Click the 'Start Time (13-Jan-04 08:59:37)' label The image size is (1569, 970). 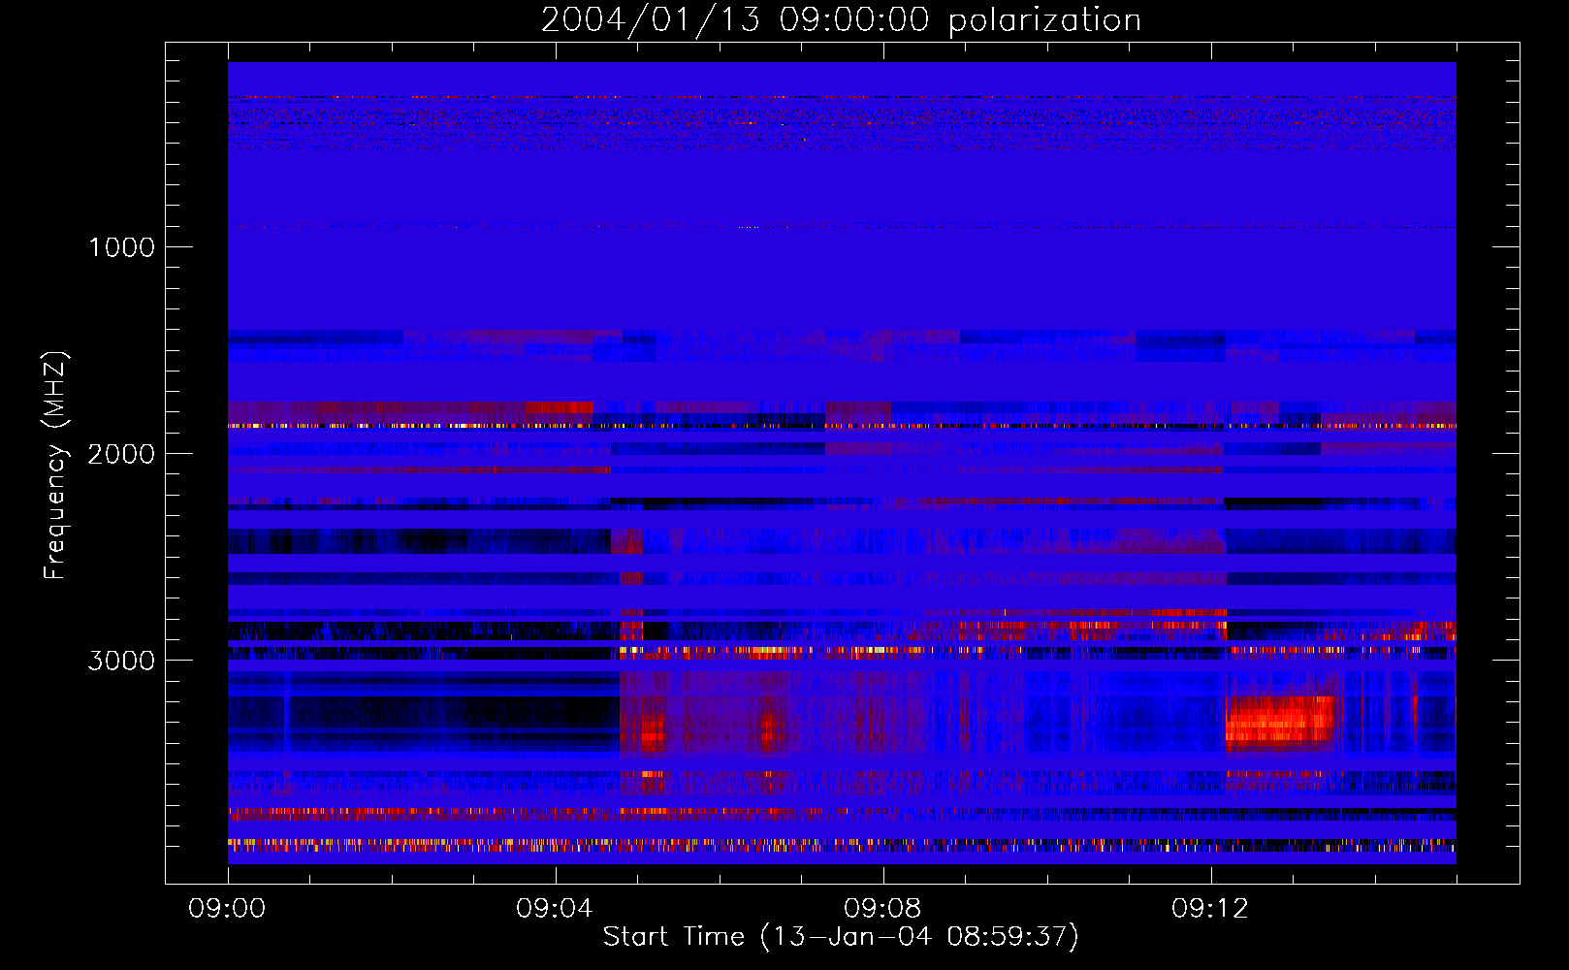click(x=841, y=937)
